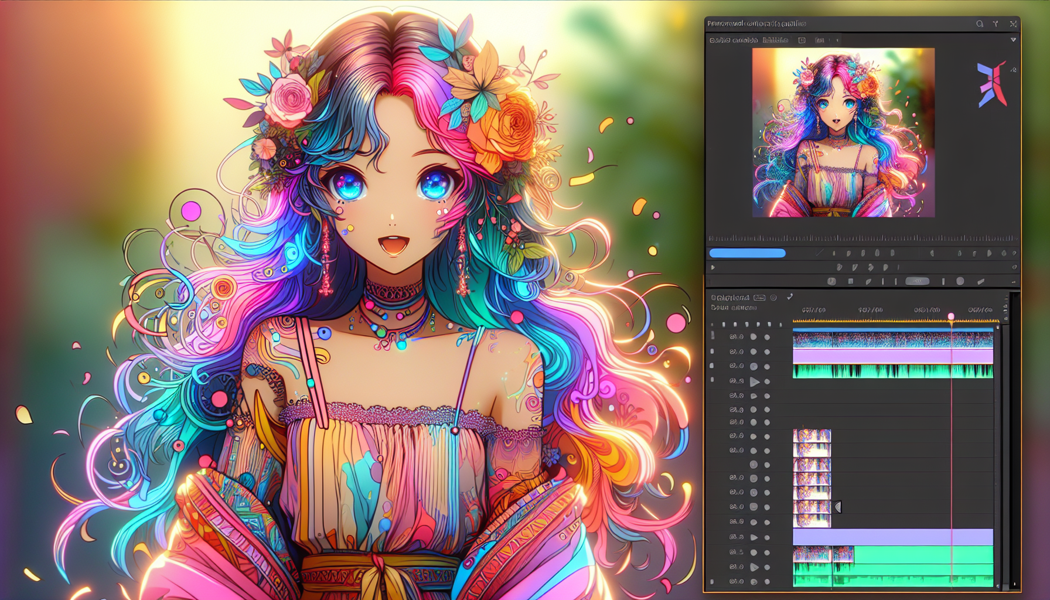
Task: Click the filter funnel icon in panel header
Action: pyautogui.click(x=996, y=24)
